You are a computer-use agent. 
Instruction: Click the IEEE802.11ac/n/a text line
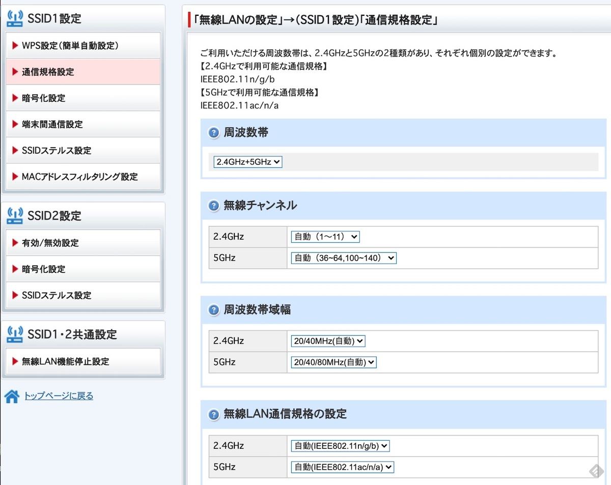point(240,106)
